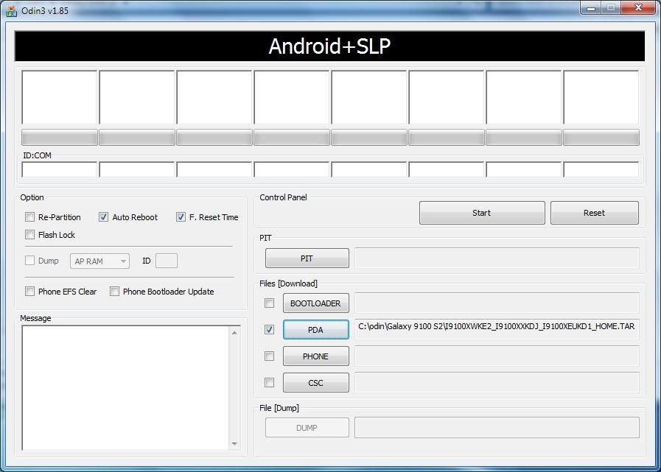Tick the checkbox beside the PHONE button
Screen dimensions: 661x472
[269, 356]
